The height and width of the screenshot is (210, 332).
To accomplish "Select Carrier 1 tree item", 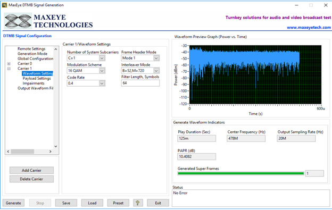I will click(x=24, y=69).
